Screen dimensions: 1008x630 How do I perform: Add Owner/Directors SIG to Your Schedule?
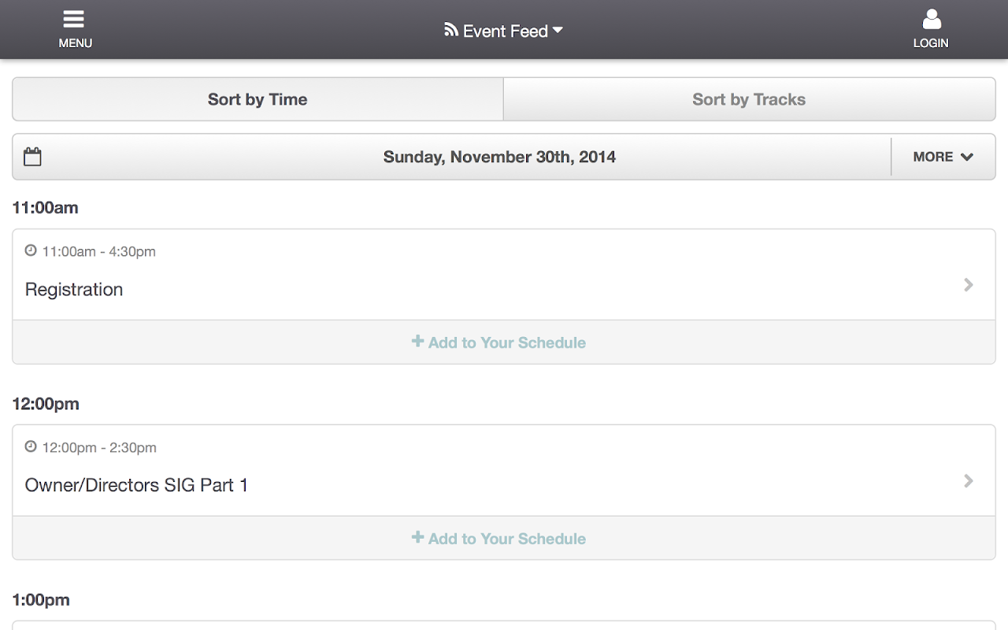(507, 539)
